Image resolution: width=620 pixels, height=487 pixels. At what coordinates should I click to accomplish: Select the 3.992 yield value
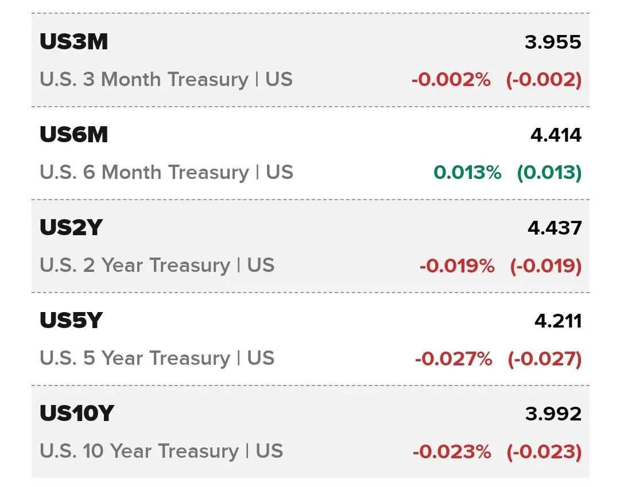point(553,414)
